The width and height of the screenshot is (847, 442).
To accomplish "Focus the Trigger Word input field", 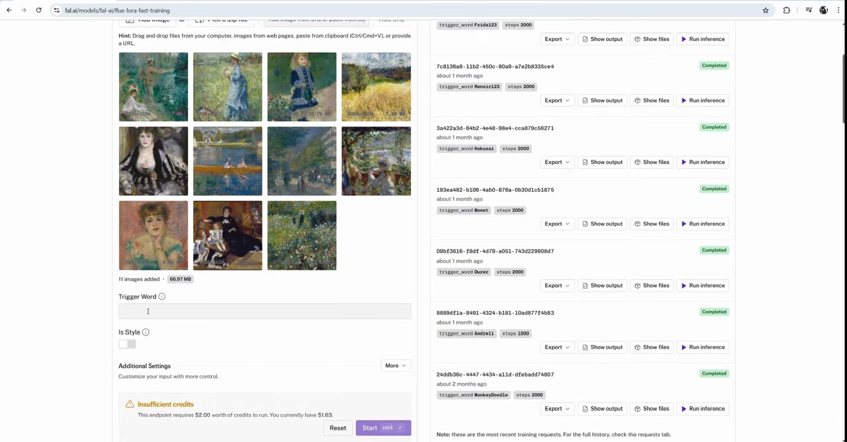I will tap(265, 311).
